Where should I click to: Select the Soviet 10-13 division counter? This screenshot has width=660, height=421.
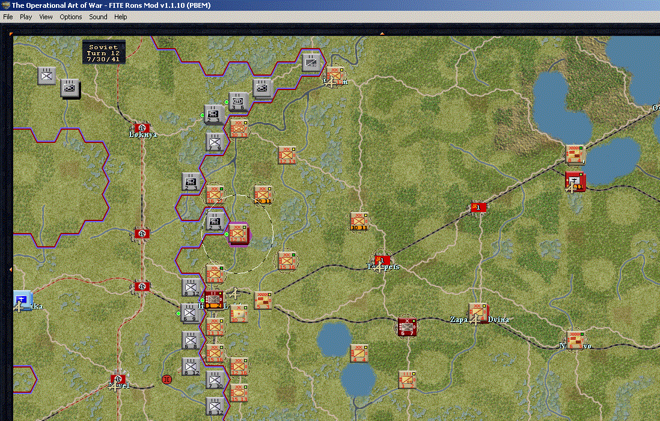pos(239,129)
